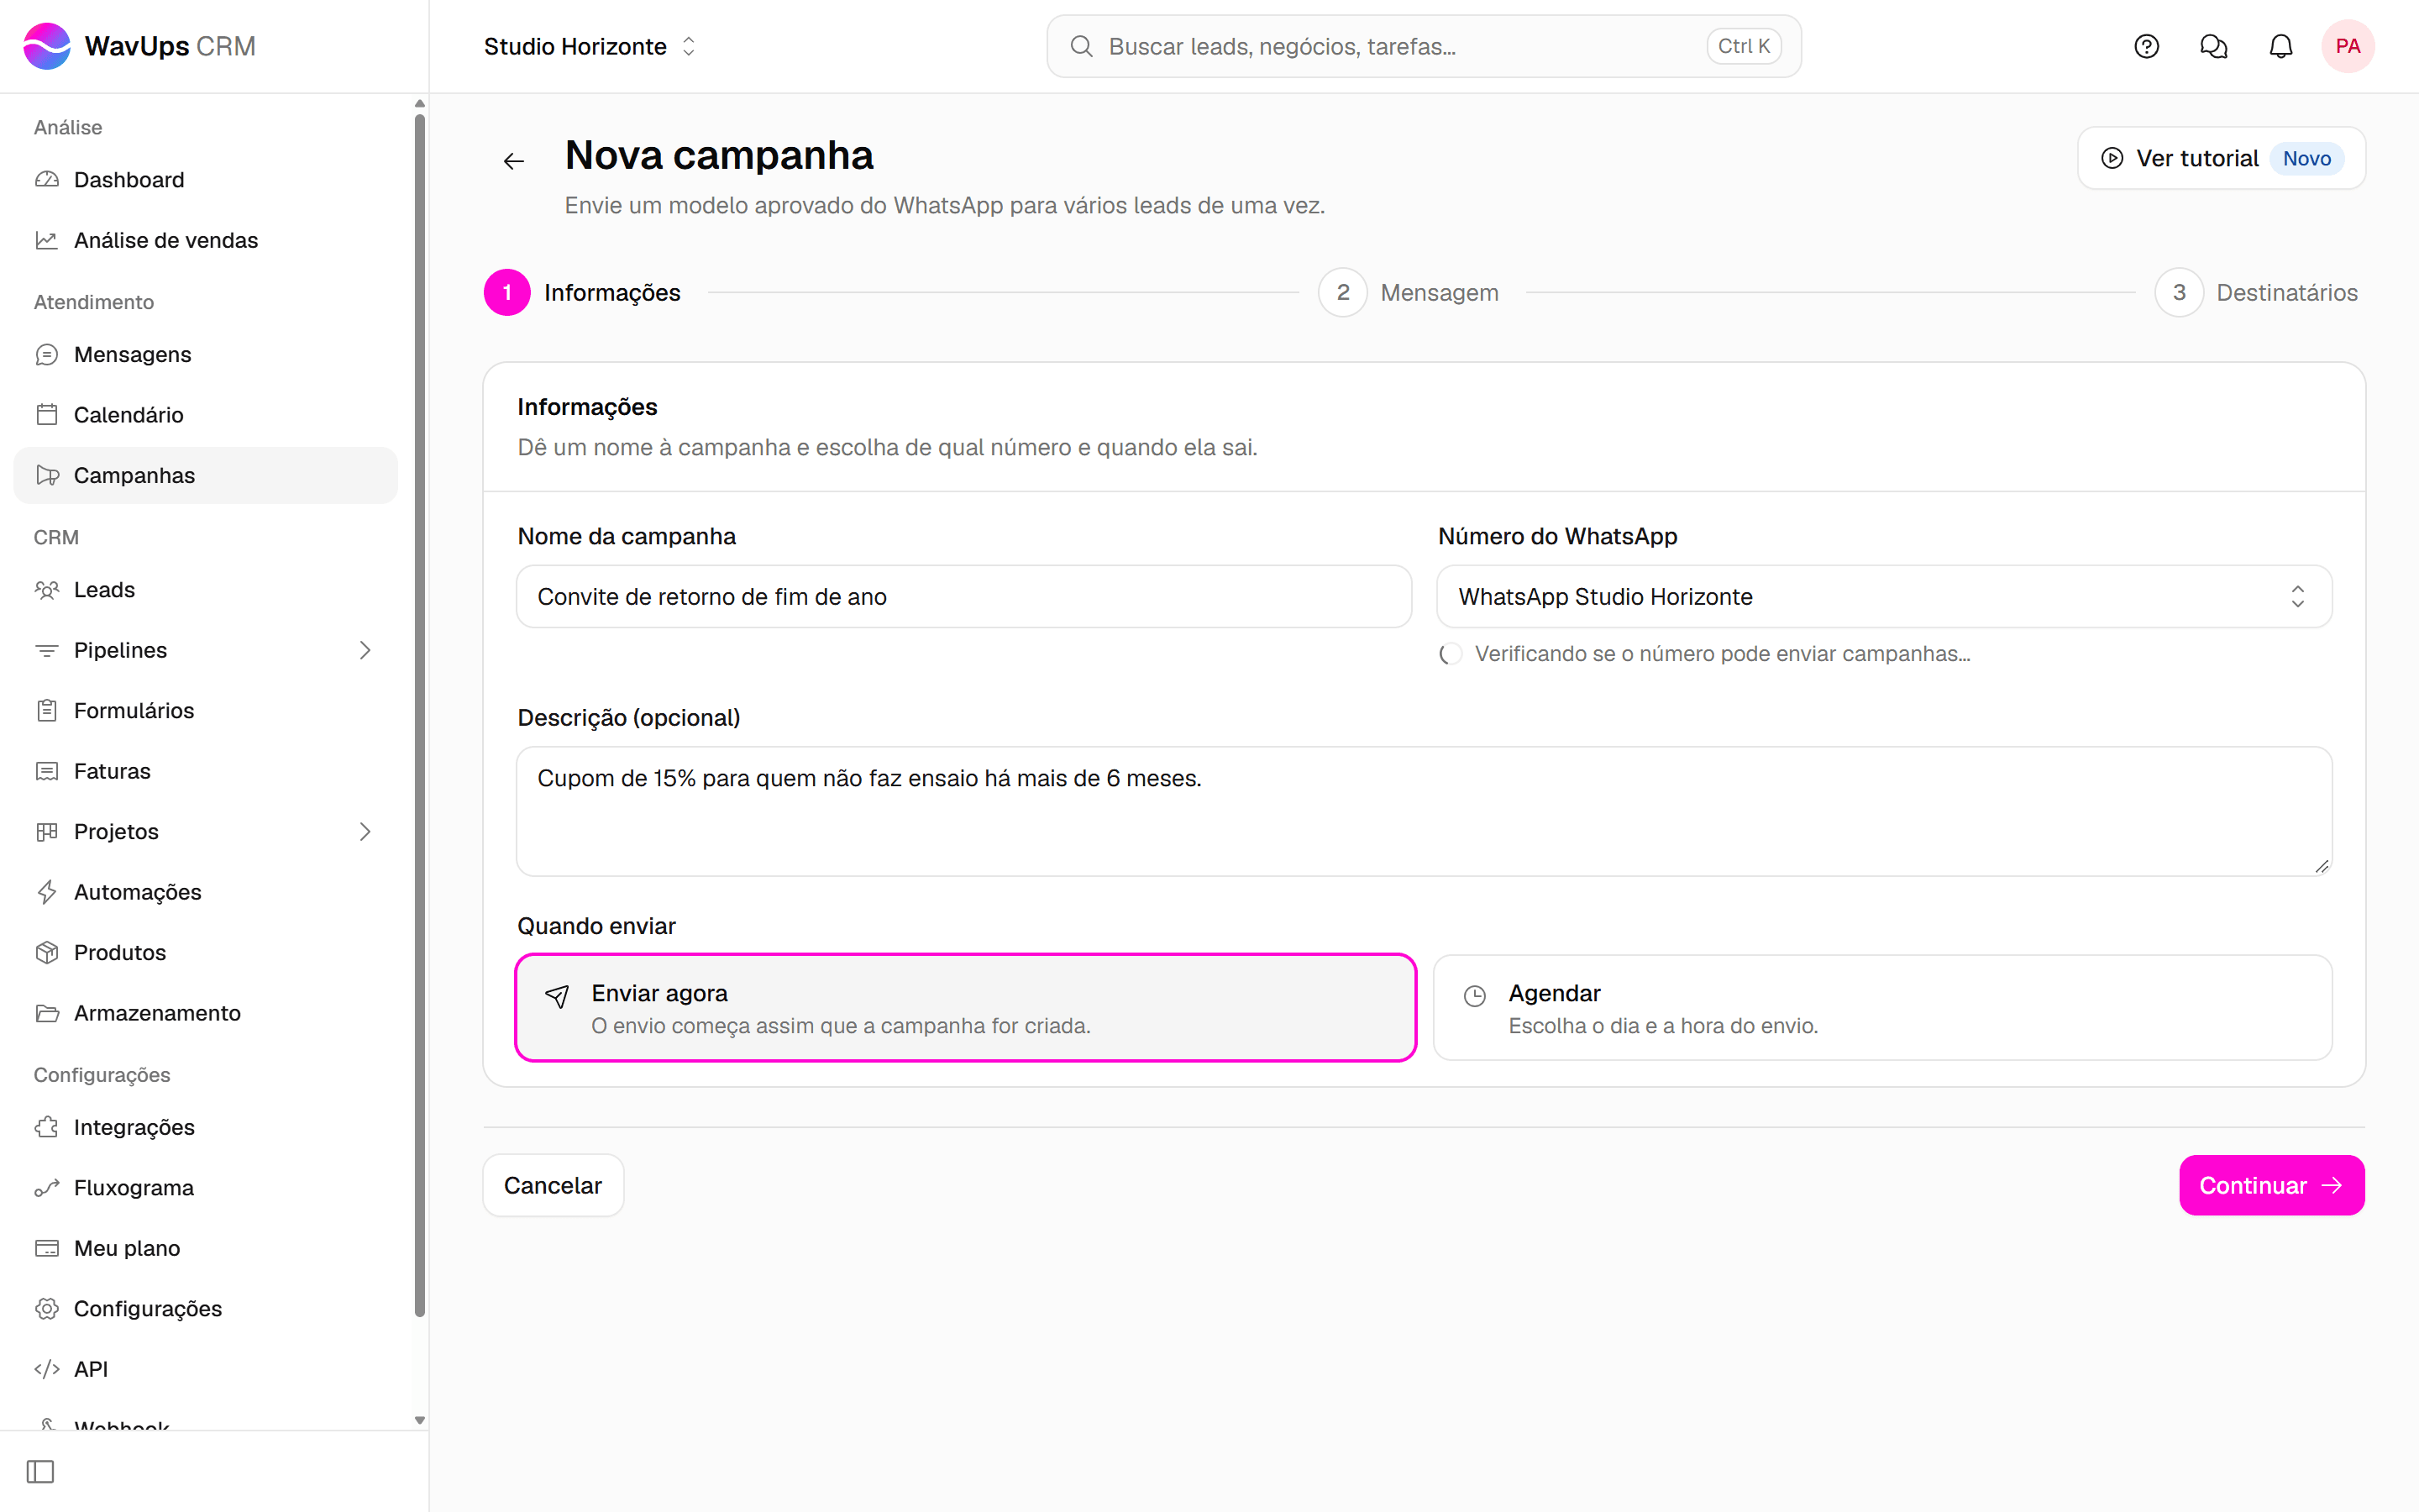This screenshot has width=2419, height=1512.
Task: Open the notifications bell
Action: tap(2280, 46)
